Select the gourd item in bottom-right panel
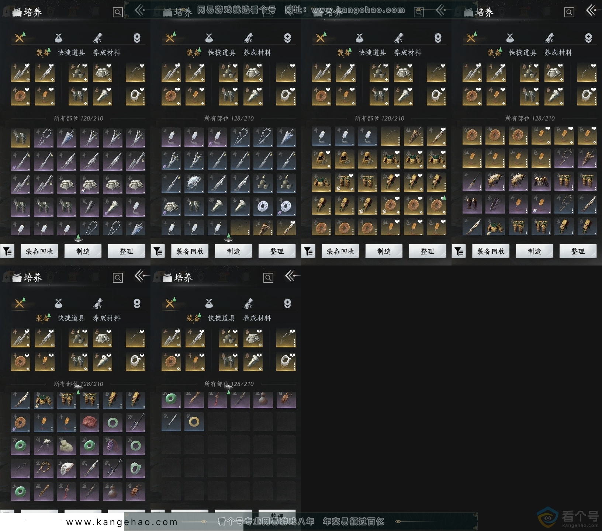The image size is (602, 531). 263,399
